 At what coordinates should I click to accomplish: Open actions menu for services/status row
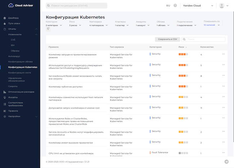pyautogui.click(x=224, y=131)
